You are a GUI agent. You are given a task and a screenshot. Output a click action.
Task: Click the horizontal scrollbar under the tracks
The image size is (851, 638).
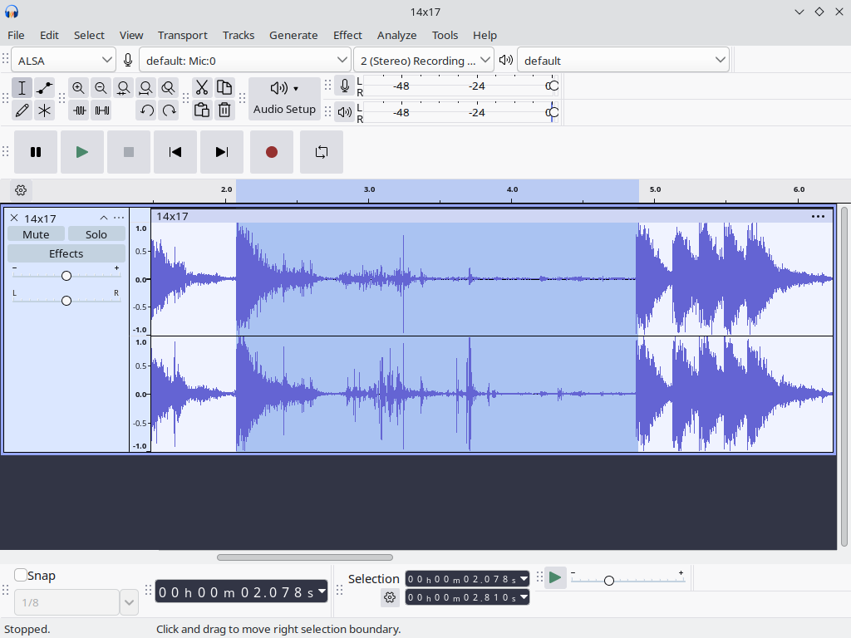(x=305, y=557)
